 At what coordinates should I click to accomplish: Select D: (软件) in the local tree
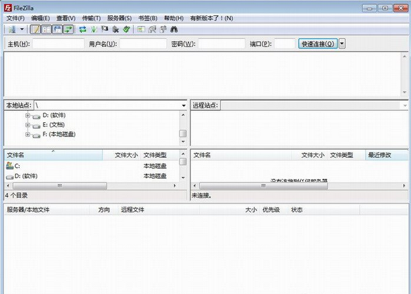[54, 115]
